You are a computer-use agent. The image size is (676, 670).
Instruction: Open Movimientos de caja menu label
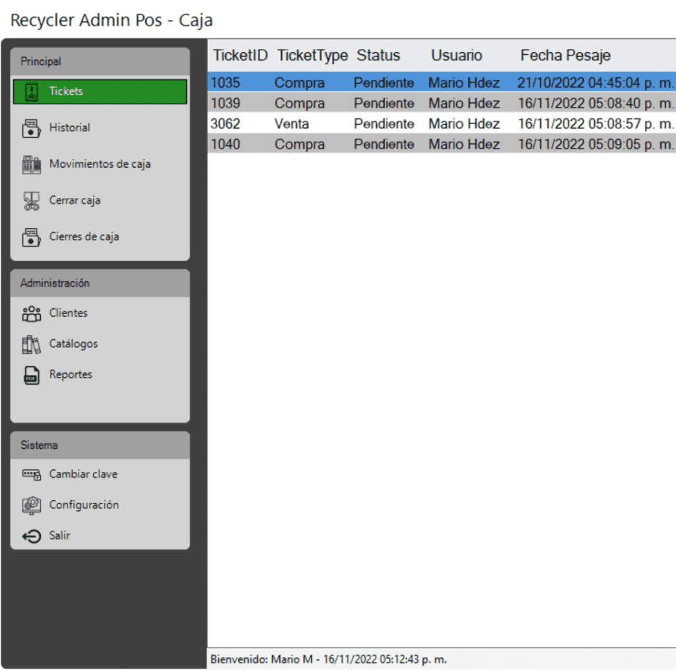(x=100, y=164)
